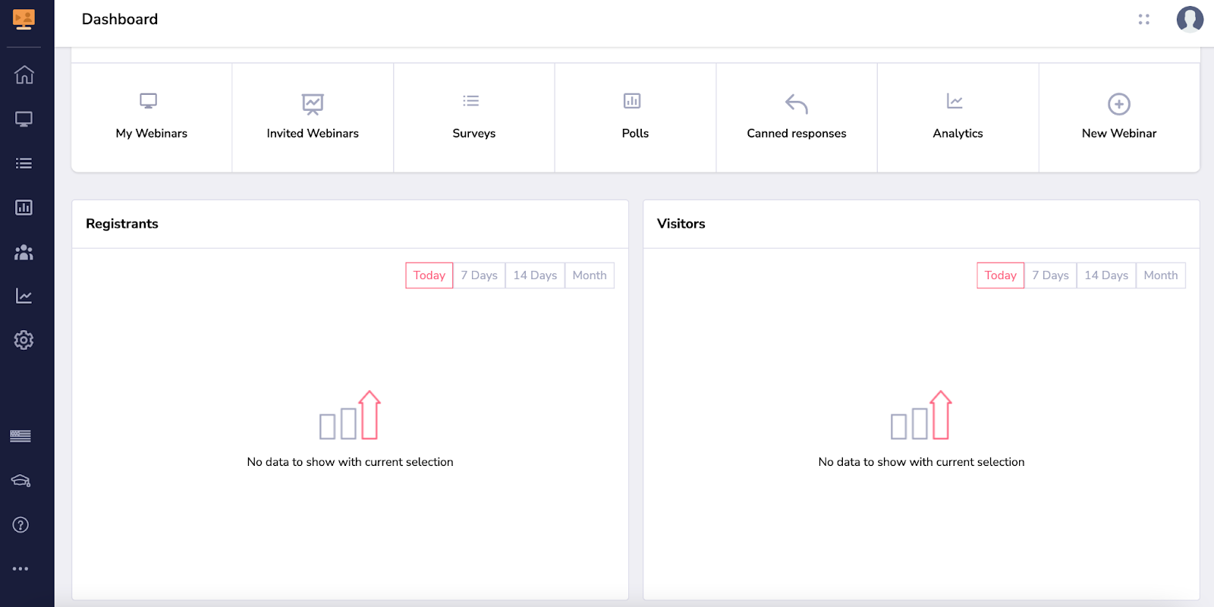Click the webinars monitor icon in the sidebar
1214x607 pixels.
click(x=24, y=119)
